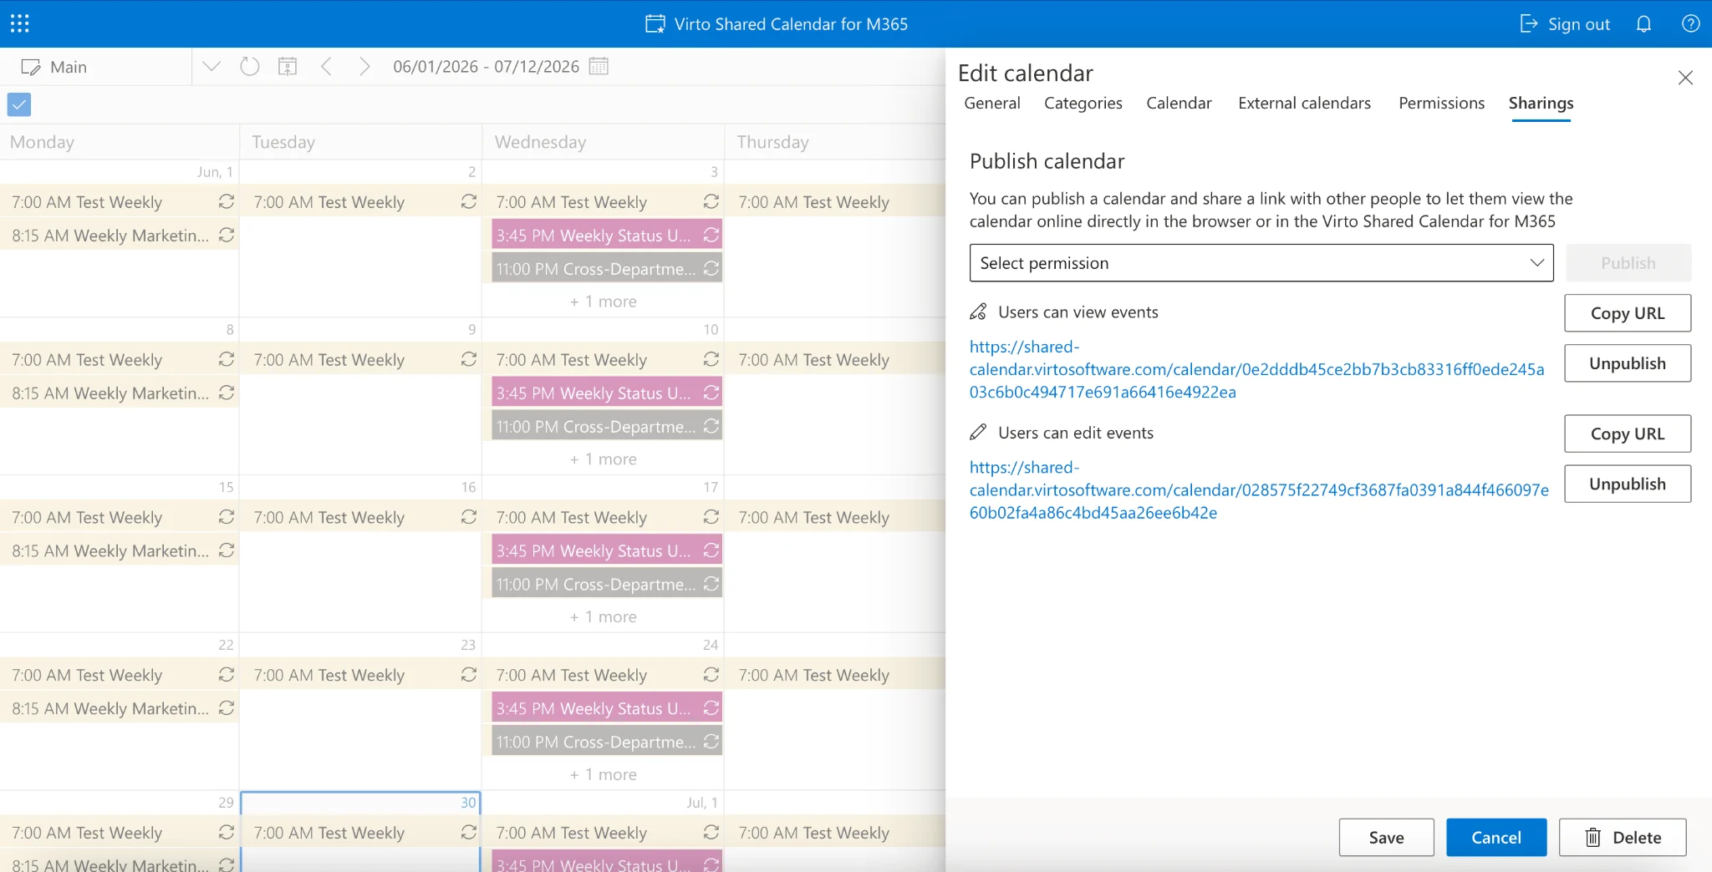
Task: Go to previous period arrow
Action: (x=327, y=66)
